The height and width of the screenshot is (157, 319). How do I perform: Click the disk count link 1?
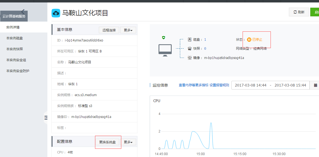205,39
